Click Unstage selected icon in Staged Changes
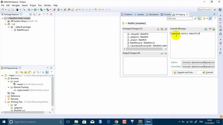The image size is (223, 125). click(162, 53)
